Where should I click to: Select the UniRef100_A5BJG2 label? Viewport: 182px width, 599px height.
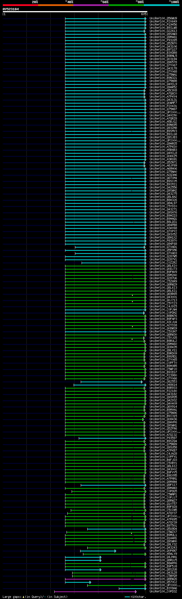click(x=163, y=122)
